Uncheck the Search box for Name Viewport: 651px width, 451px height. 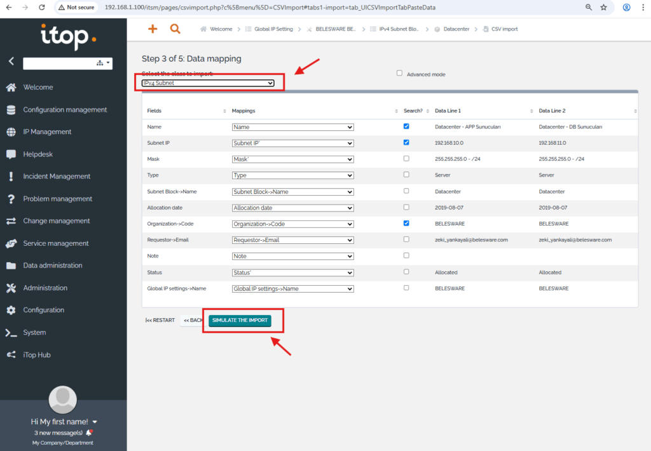pos(406,126)
